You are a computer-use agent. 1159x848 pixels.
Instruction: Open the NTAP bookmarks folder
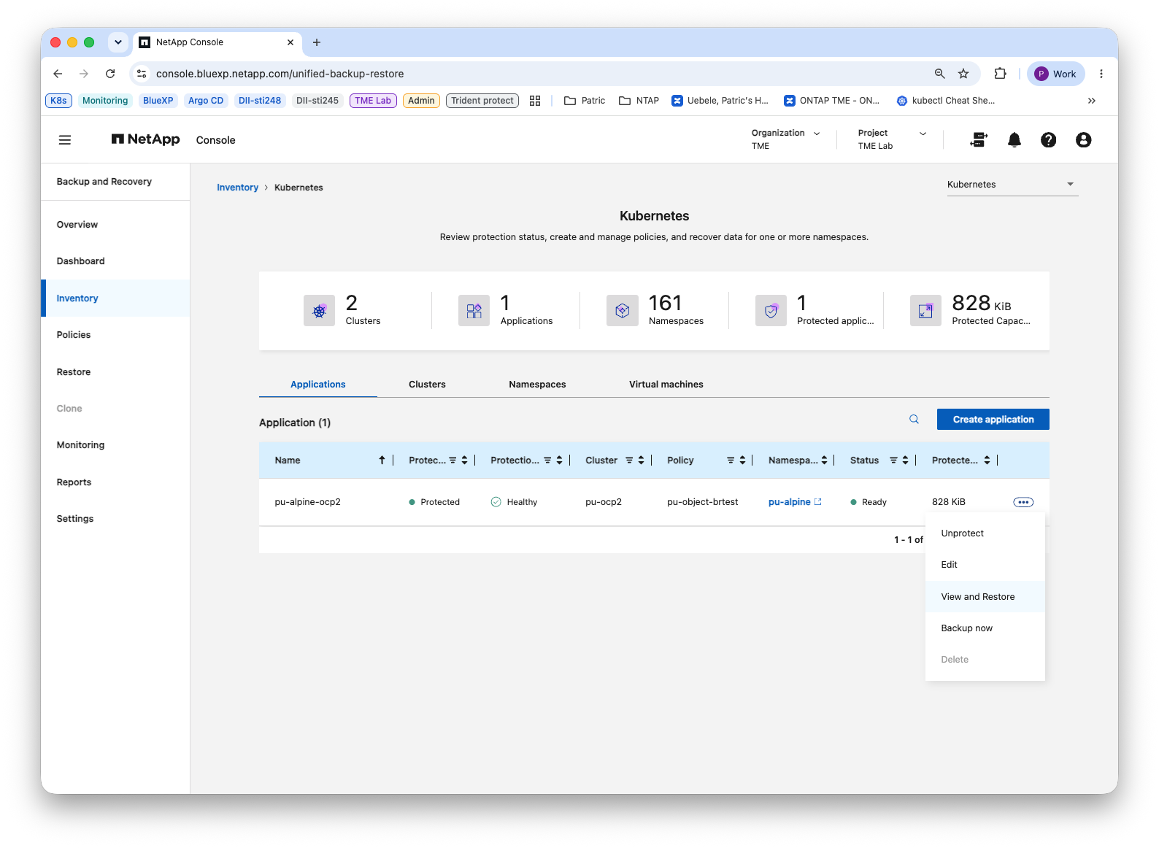(x=639, y=101)
